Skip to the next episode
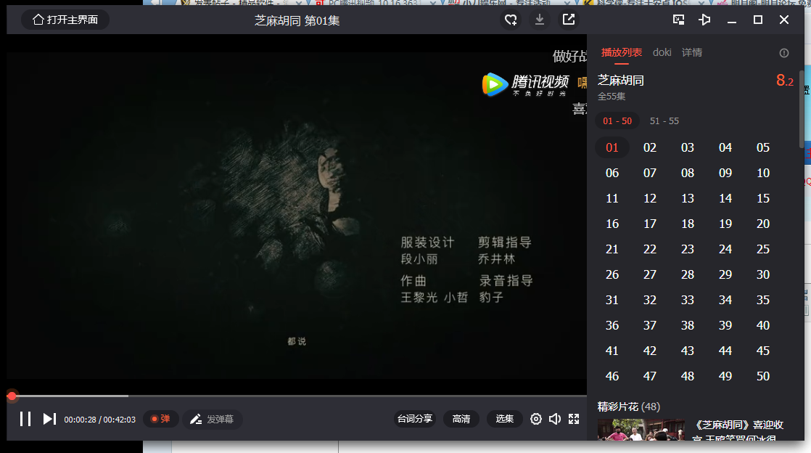This screenshot has height=453, width=811. pos(49,419)
